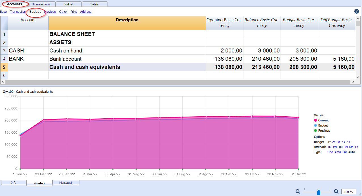Select row header number 5

pos(4,67)
